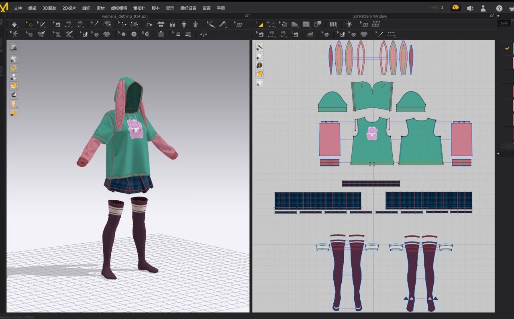Open the 文件 menu
The width and height of the screenshot is (514, 319).
point(18,8)
